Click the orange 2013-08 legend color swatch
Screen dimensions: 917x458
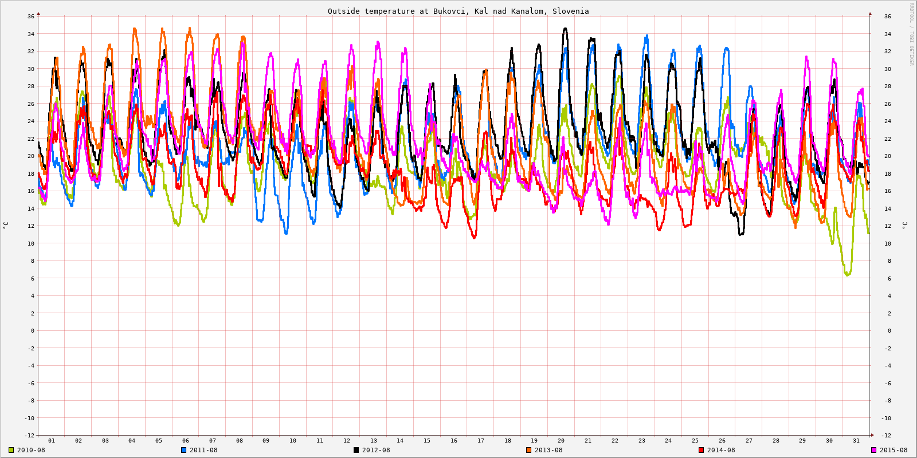528,450
